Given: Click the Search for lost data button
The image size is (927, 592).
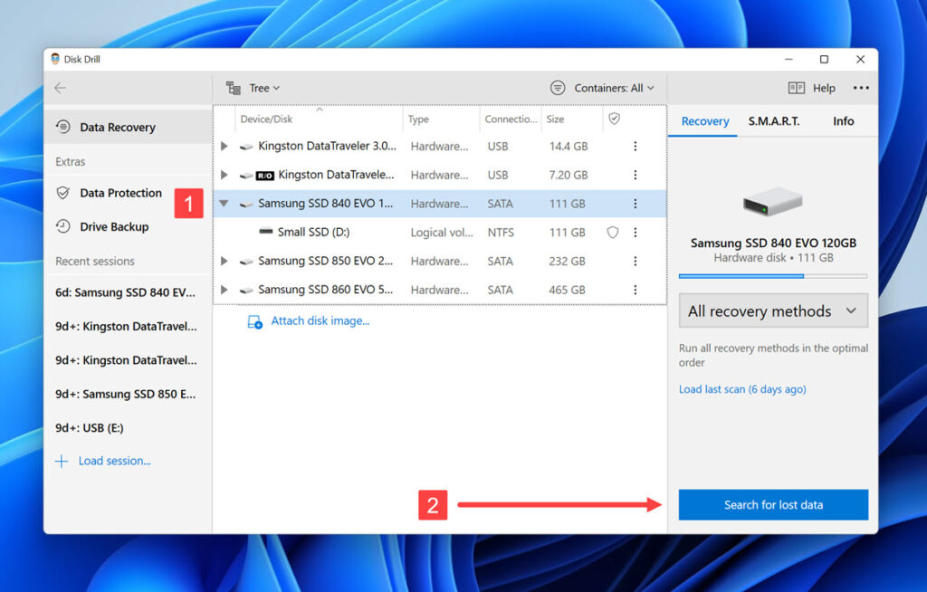Looking at the screenshot, I should pos(772,504).
